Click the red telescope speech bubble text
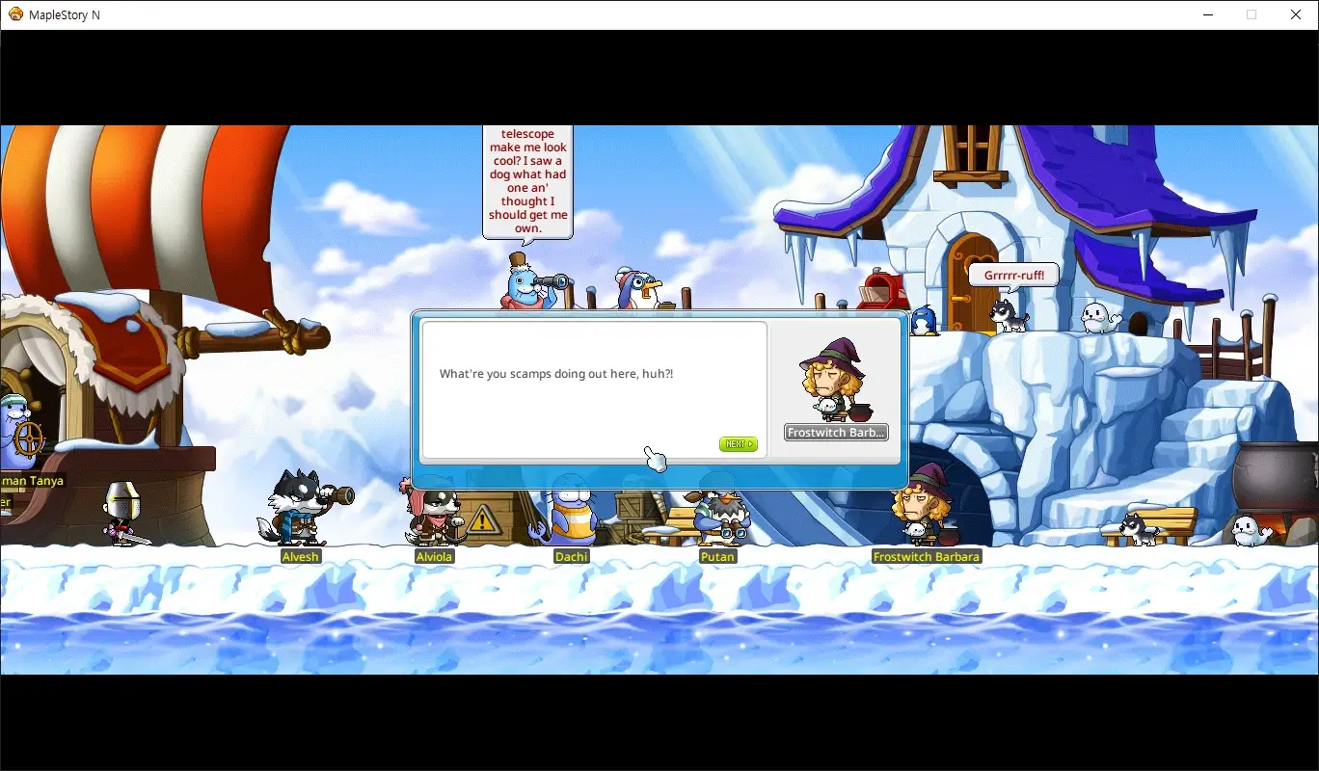 click(528, 181)
